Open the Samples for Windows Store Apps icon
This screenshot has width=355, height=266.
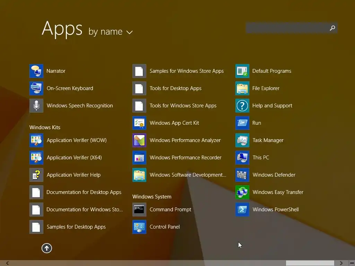point(139,71)
